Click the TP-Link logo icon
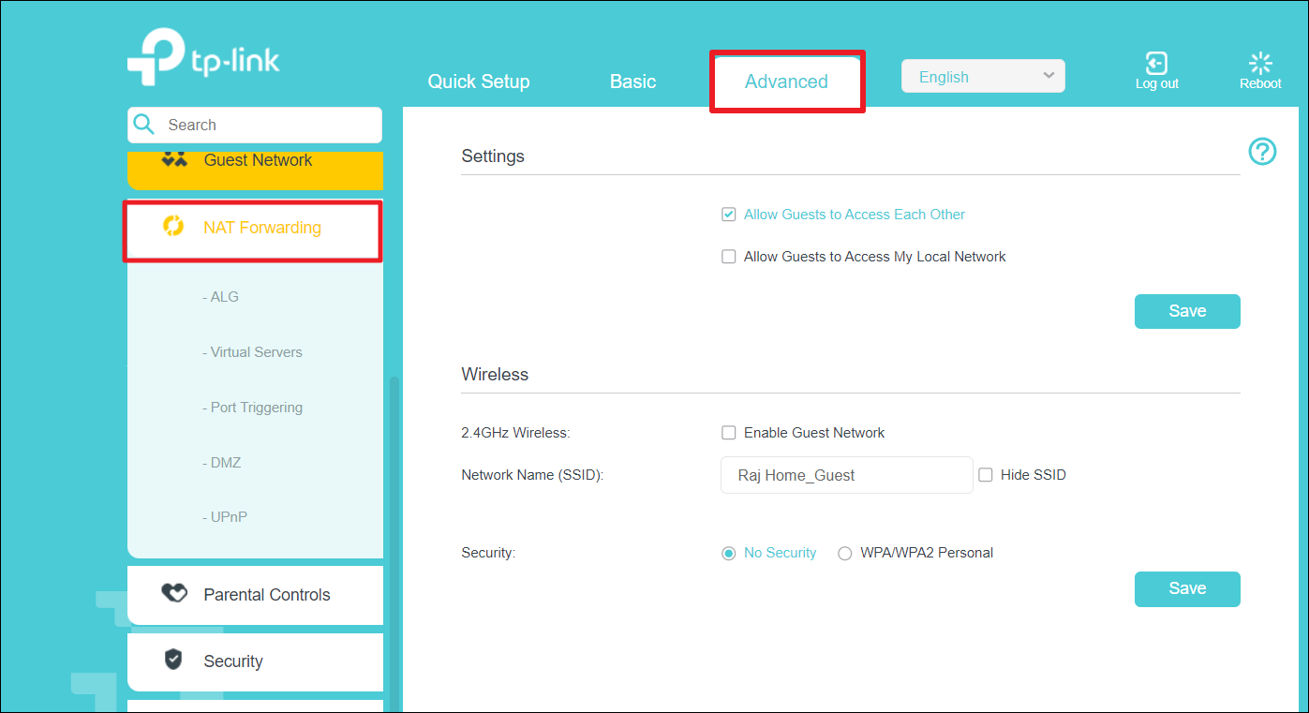The height and width of the screenshot is (713, 1309). [x=156, y=58]
